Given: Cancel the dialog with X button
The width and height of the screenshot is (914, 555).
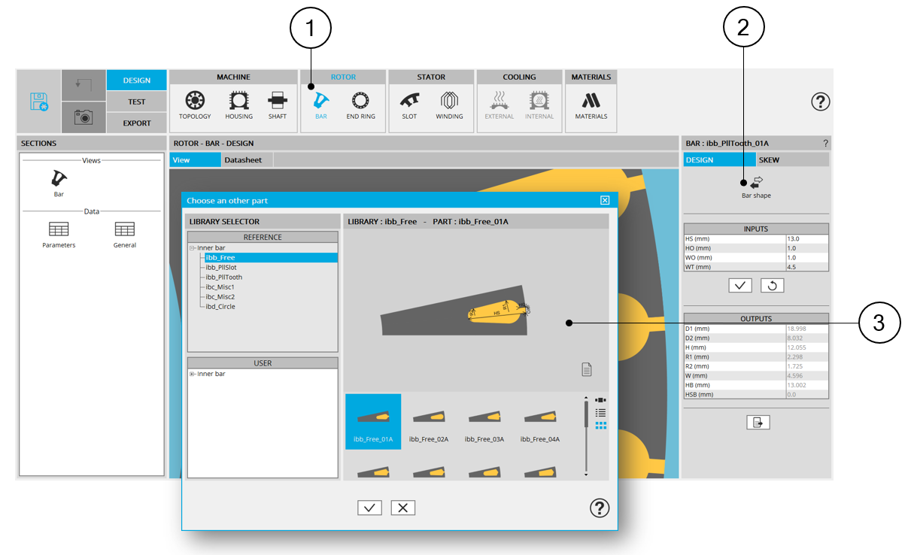Looking at the screenshot, I should 402,508.
